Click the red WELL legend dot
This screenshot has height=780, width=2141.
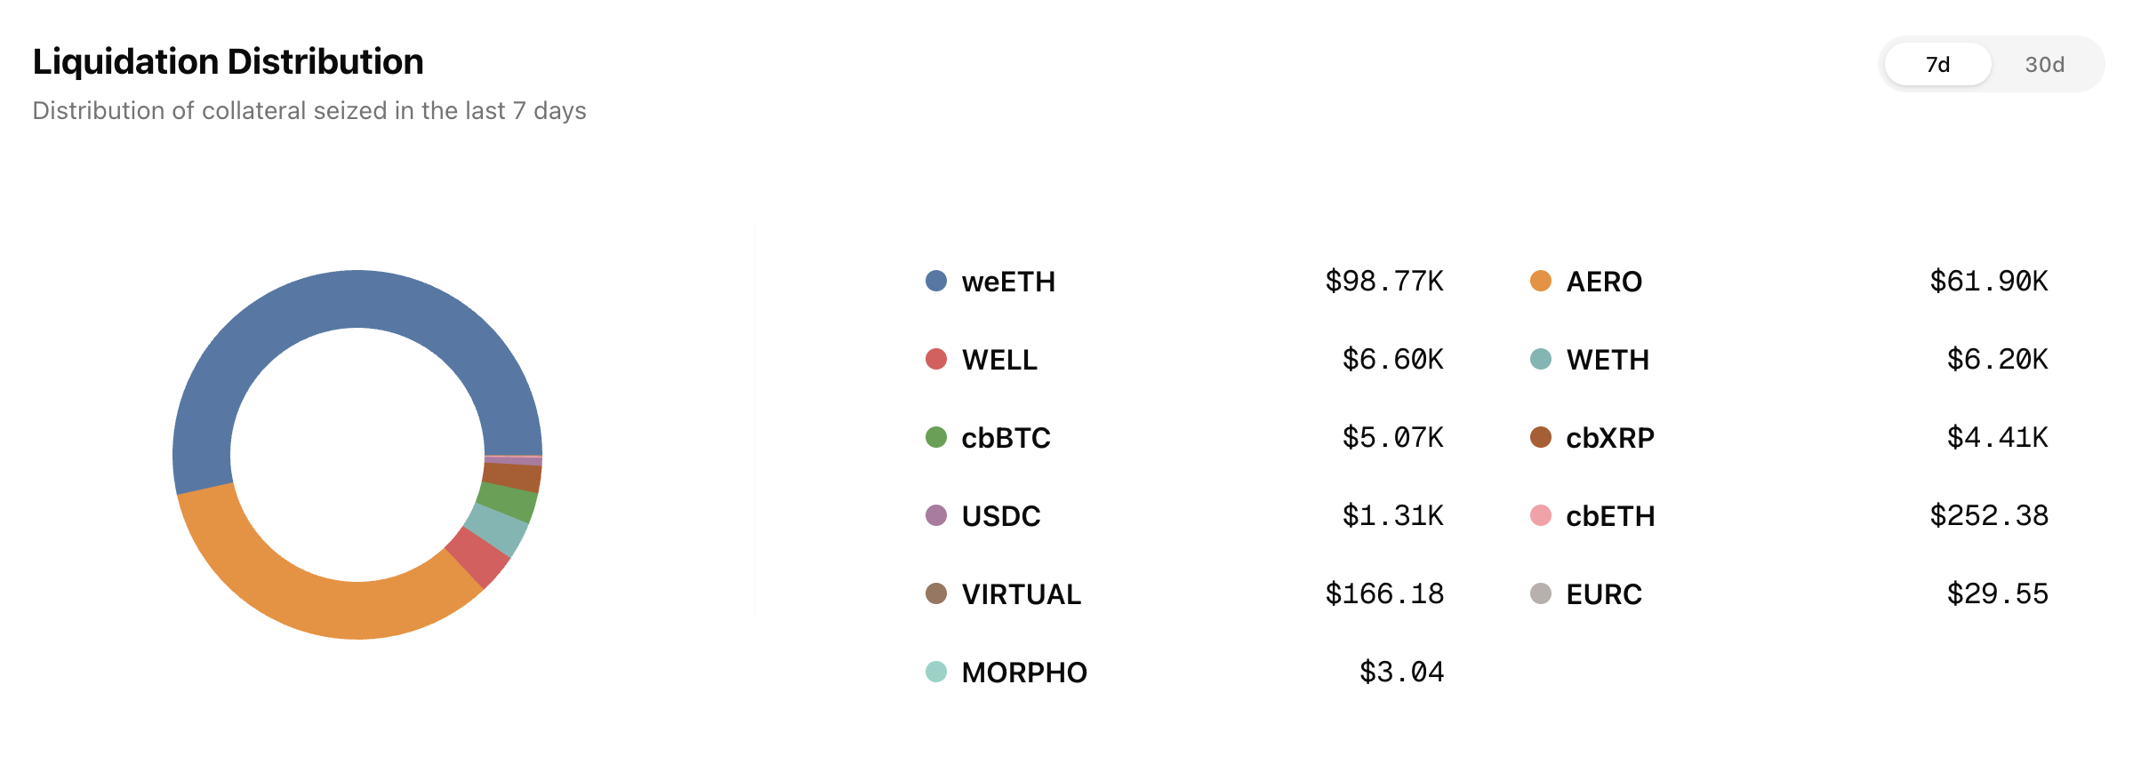[x=936, y=360]
